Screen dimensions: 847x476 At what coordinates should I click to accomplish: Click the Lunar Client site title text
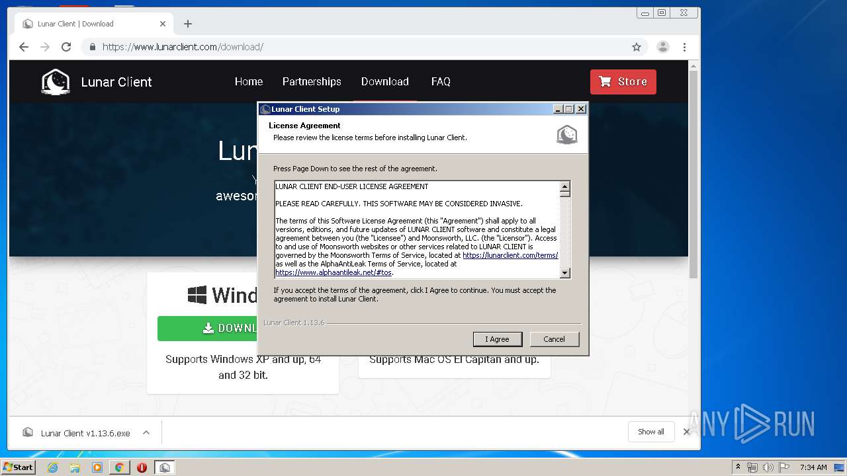tap(116, 82)
